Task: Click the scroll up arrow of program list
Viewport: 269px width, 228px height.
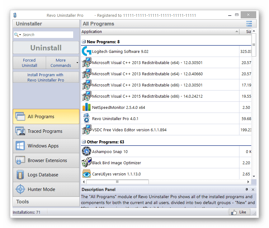Action: [254, 31]
